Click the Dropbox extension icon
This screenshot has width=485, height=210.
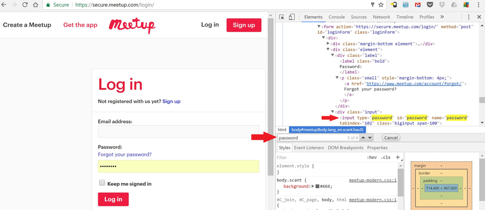click(x=442, y=4)
